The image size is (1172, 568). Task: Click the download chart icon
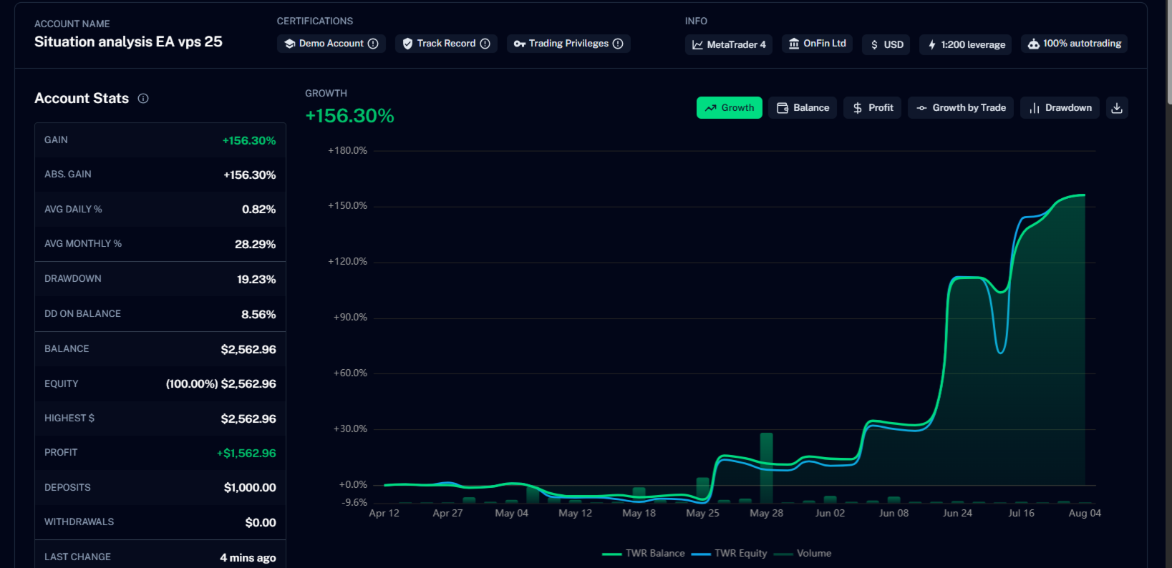point(1117,108)
